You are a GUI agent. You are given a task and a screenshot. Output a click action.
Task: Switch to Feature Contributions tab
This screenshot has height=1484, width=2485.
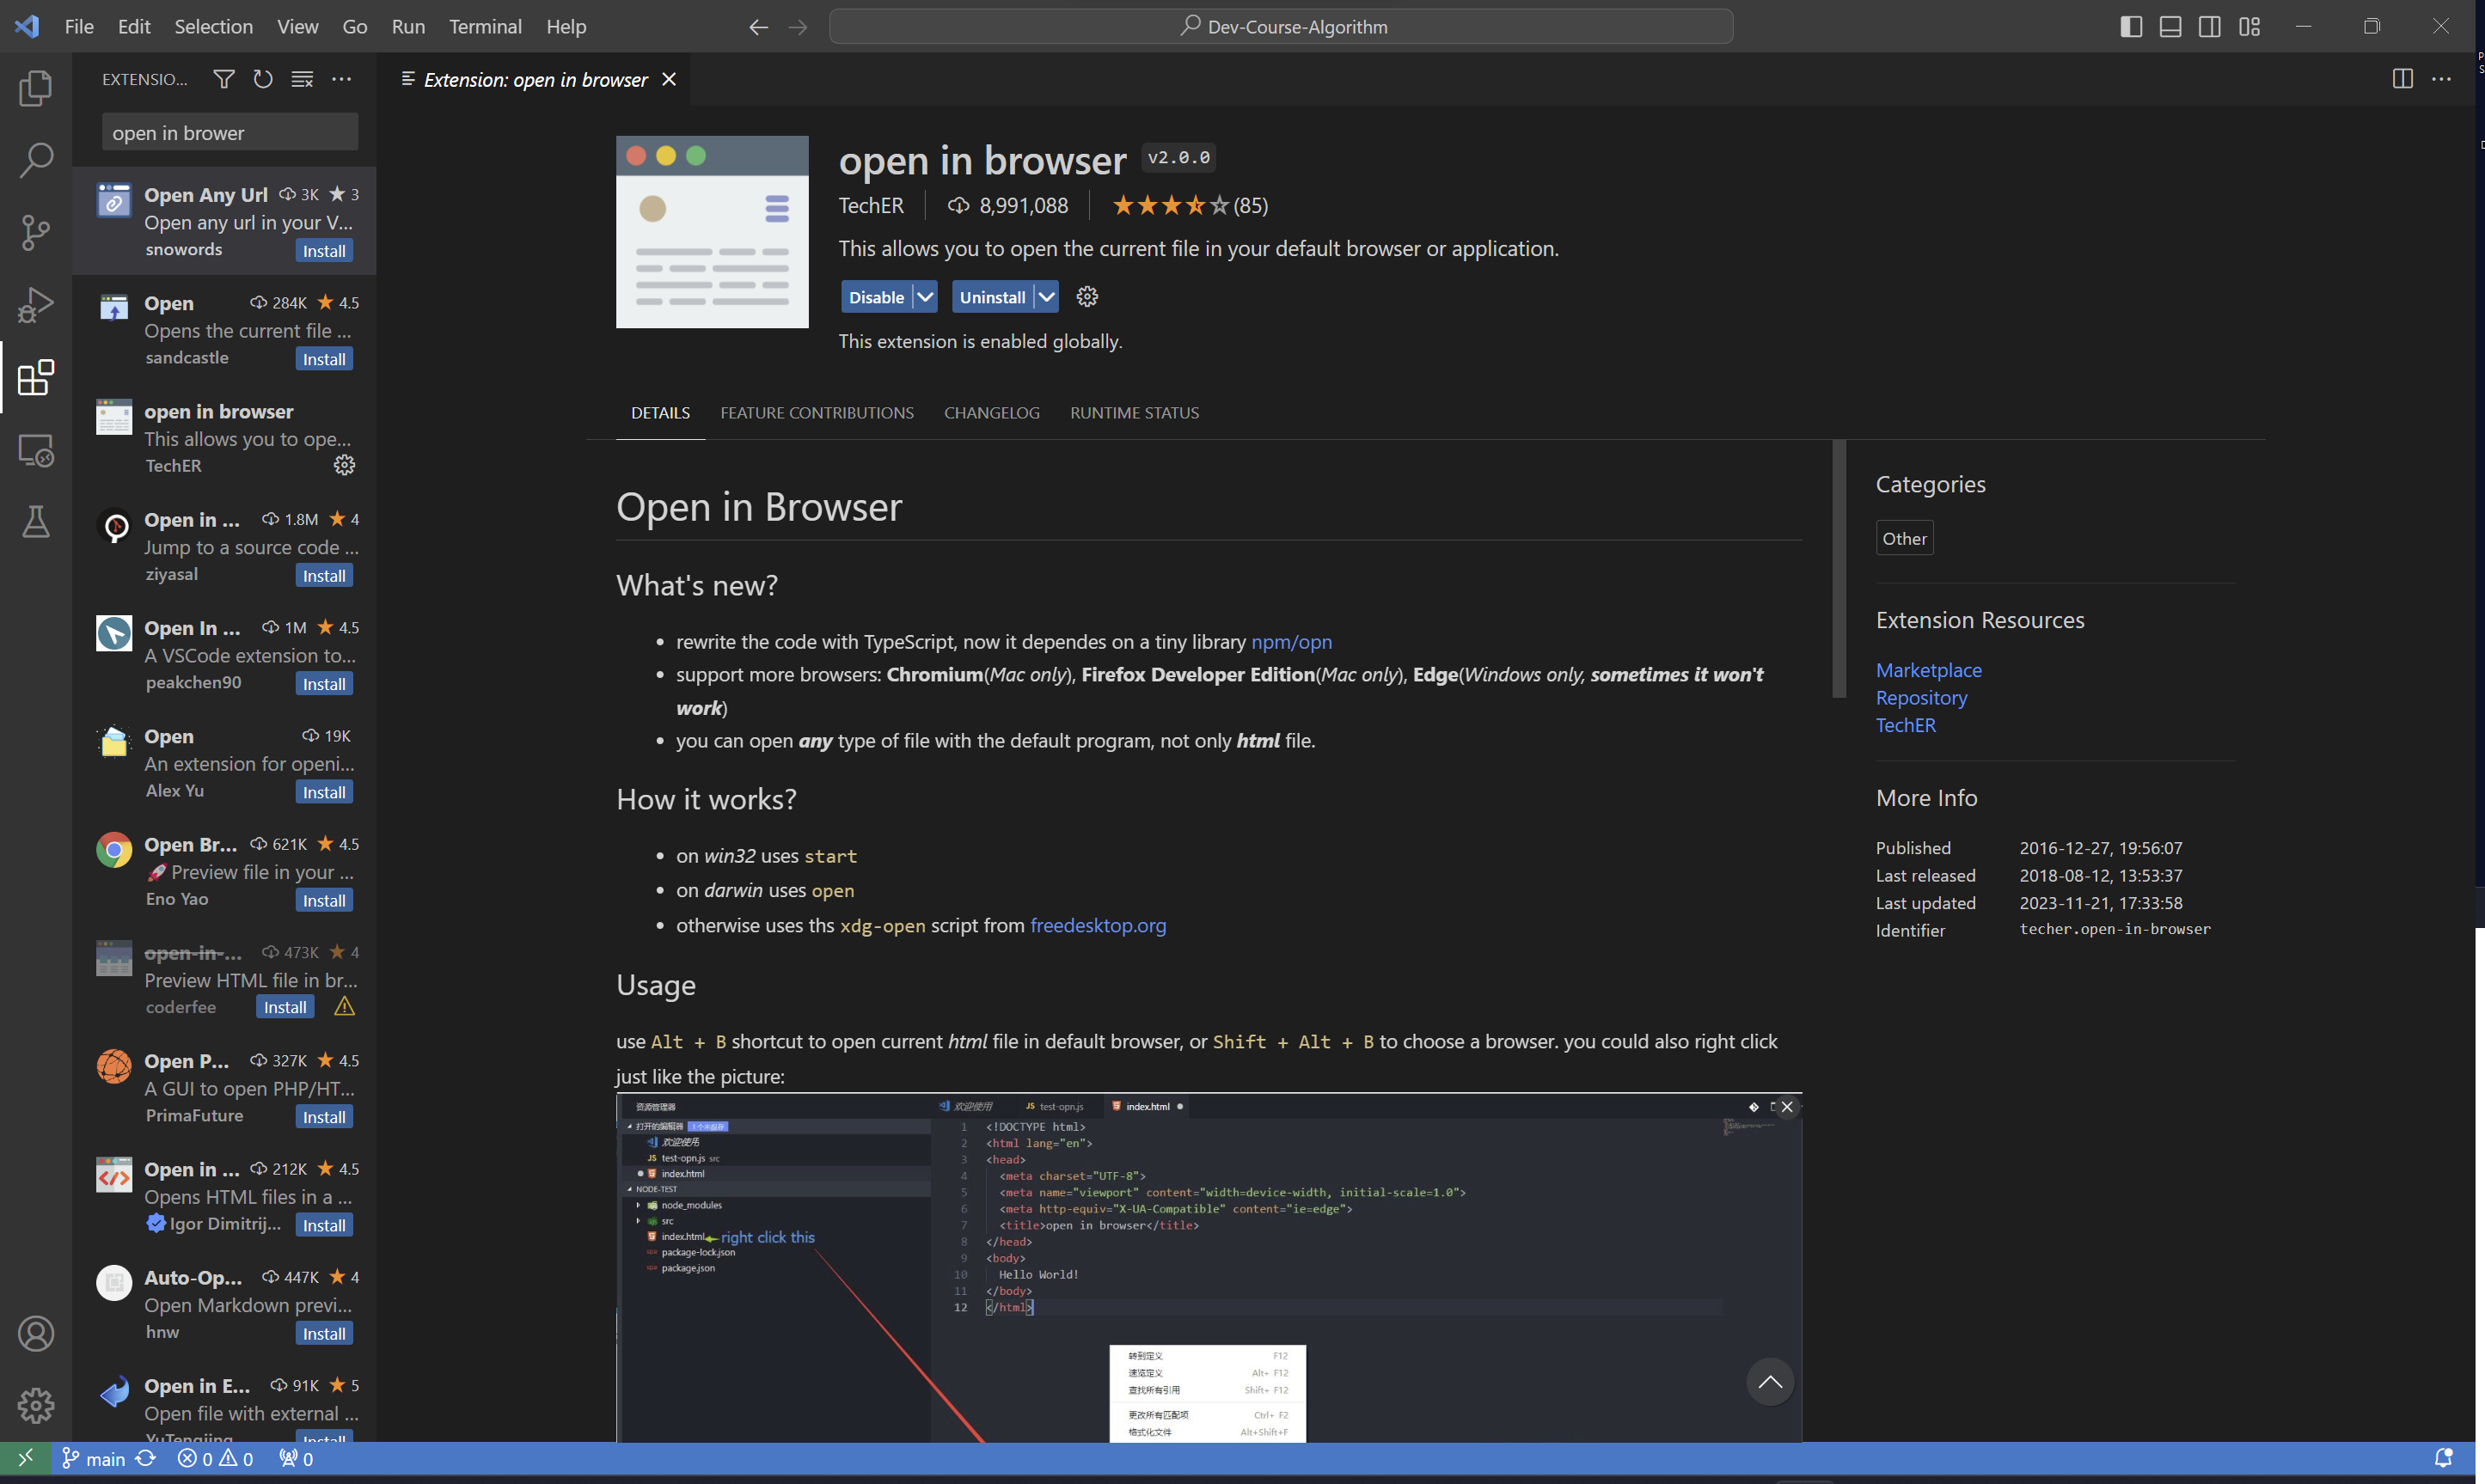pyautogui.click(x=816, y=413)
